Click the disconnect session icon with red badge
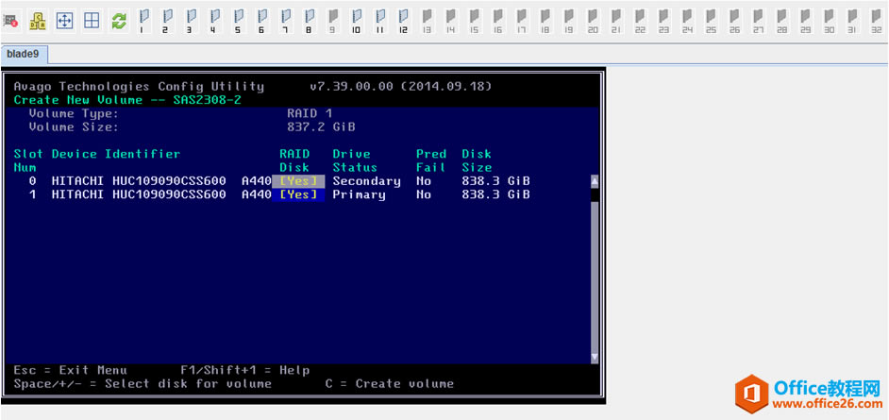Screen dimensions: 889x420 pyautogui.click(x=10, y=21)
